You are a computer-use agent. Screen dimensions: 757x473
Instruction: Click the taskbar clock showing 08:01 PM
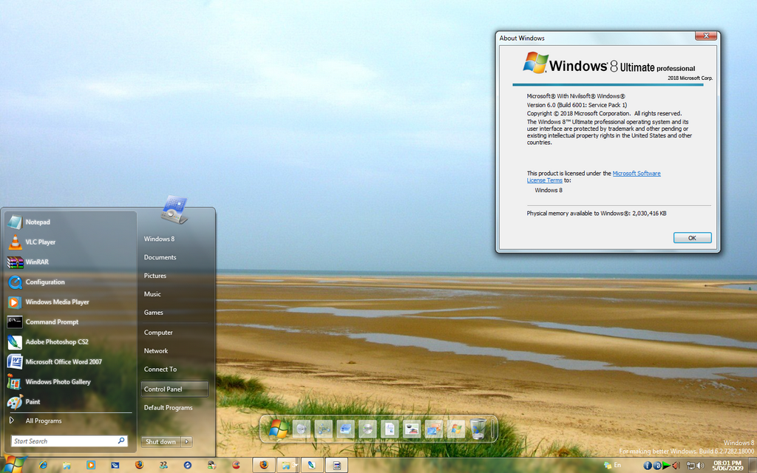pyautogui.click(x=727, y=466)
